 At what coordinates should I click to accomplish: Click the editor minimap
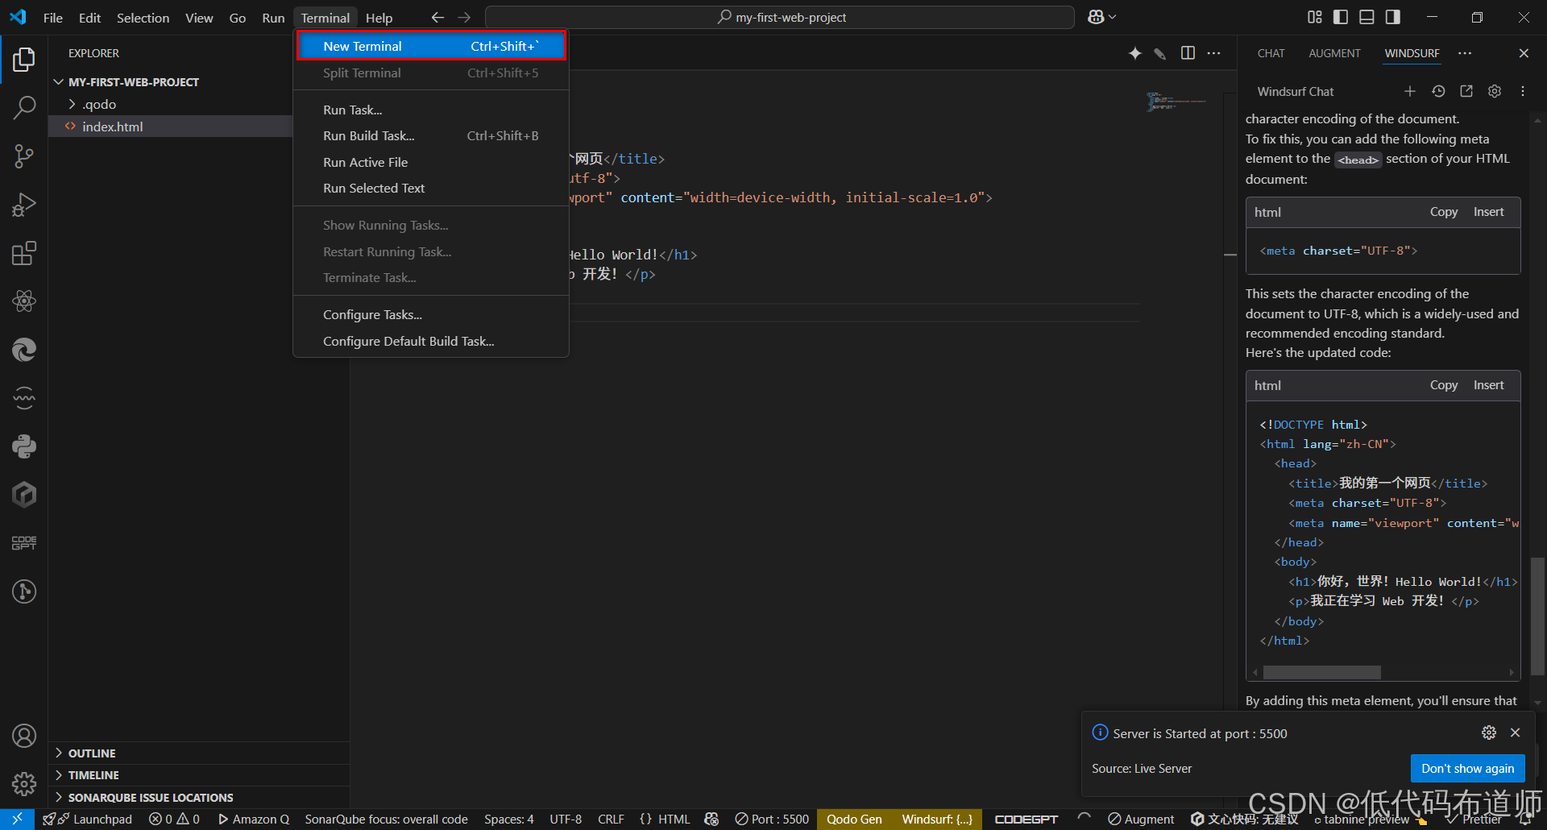click(x=1176, y=102)
